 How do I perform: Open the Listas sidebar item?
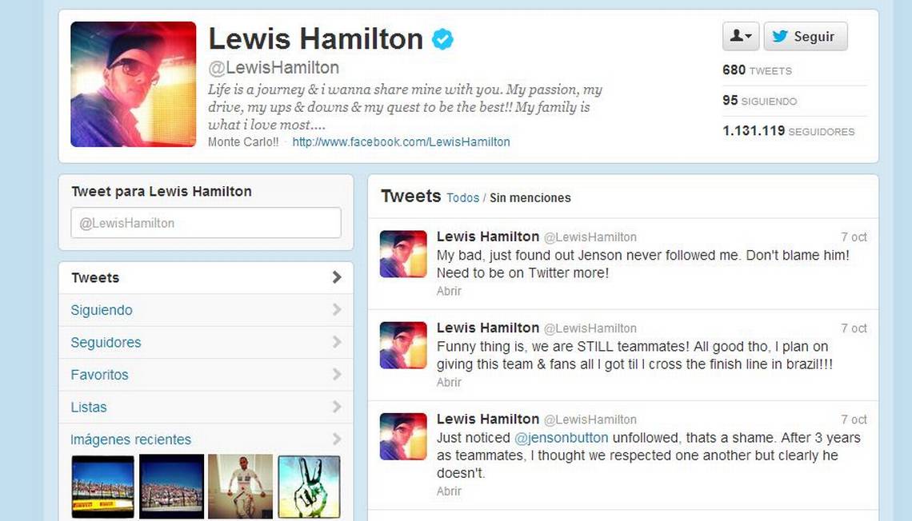point(206,408)
